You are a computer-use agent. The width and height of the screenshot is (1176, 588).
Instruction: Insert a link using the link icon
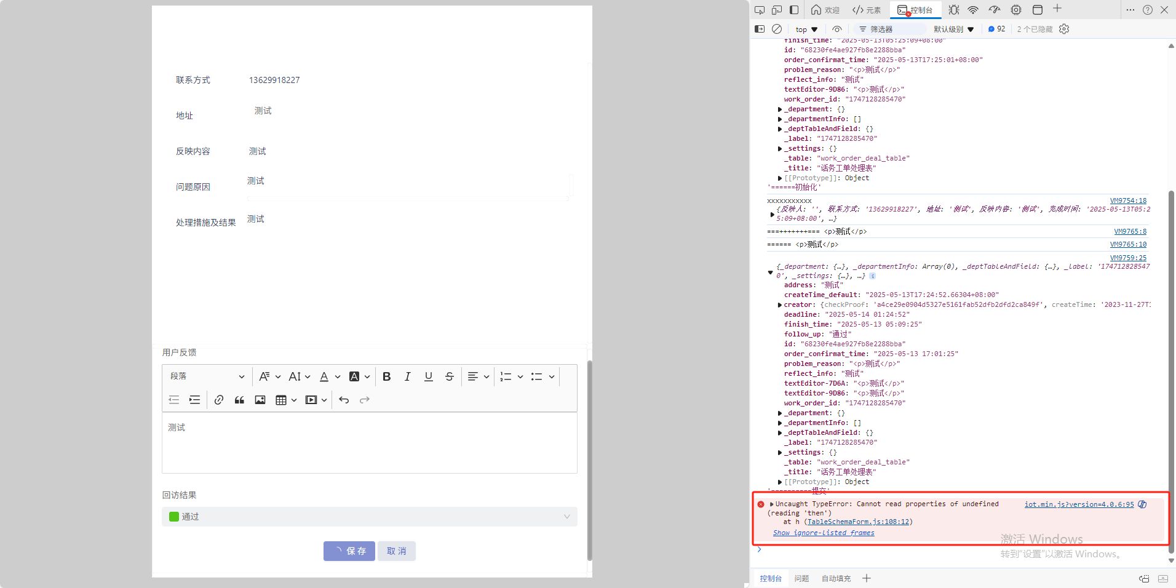pos(218,400)
